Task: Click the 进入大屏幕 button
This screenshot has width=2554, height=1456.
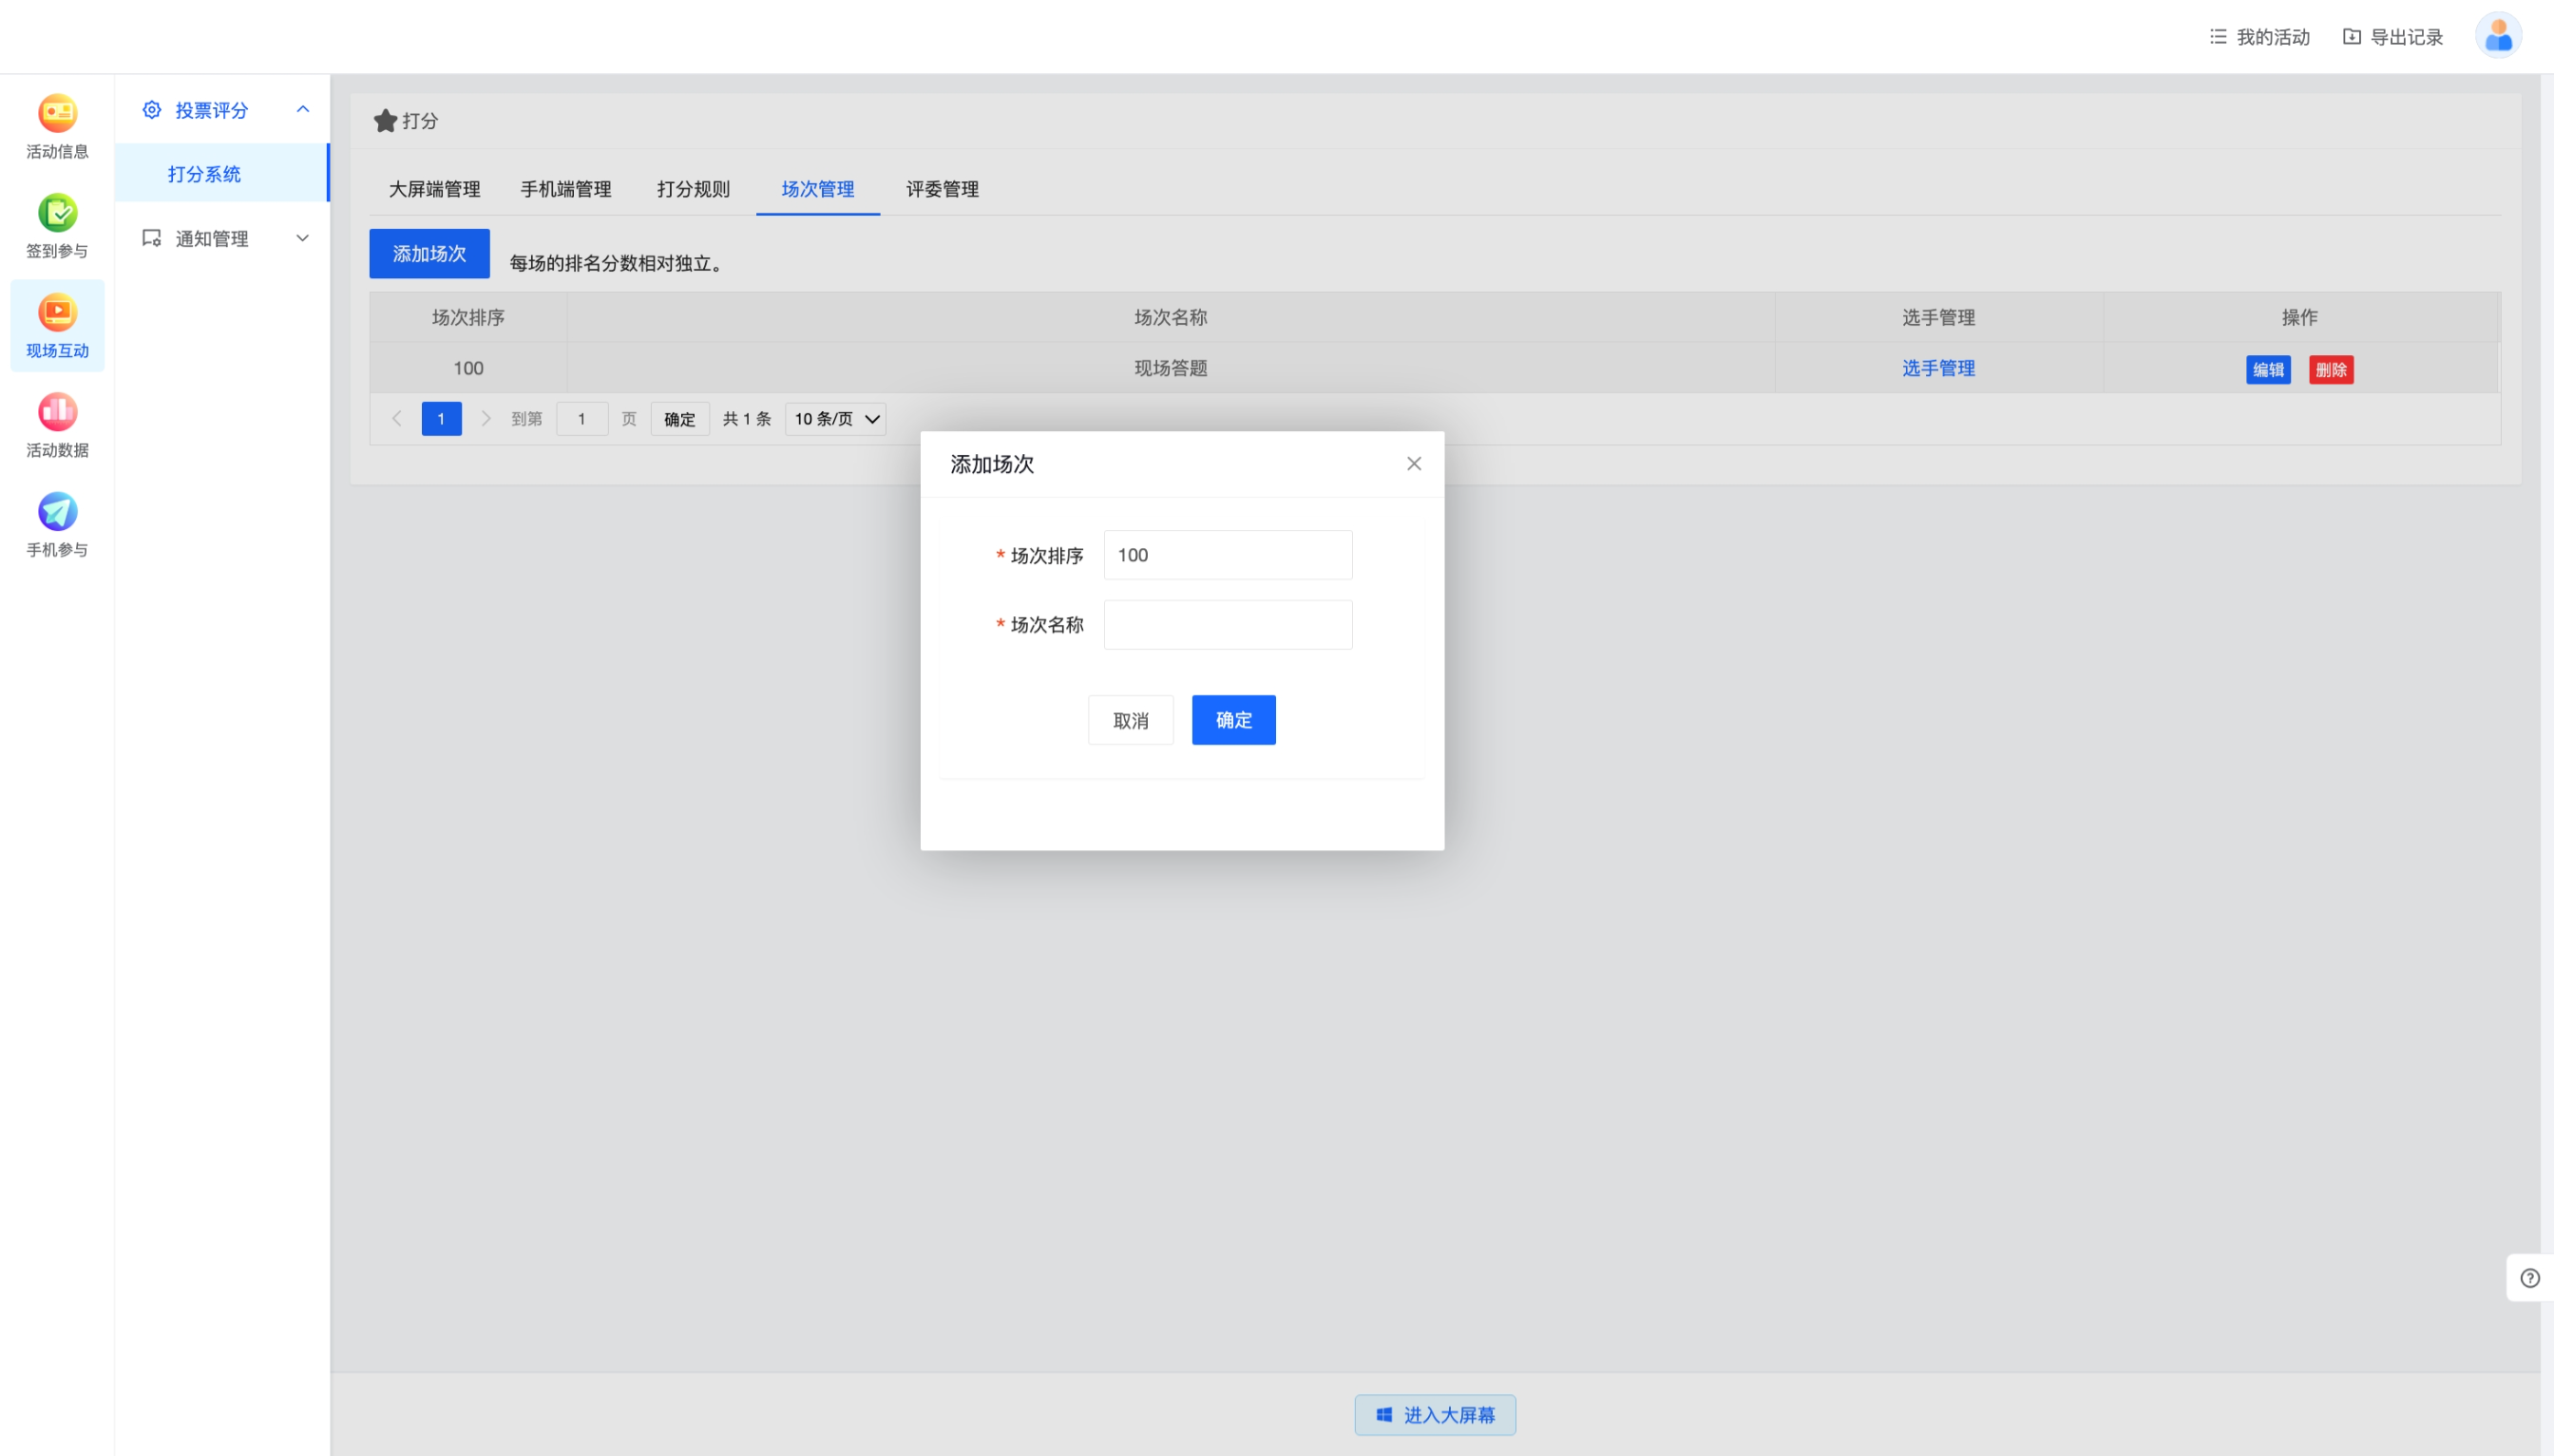Action: 1435,1414
